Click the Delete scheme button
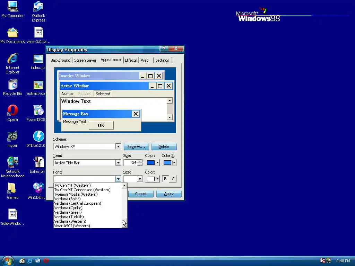The width and height of the screenshot is (355, 266). point(164,147)
